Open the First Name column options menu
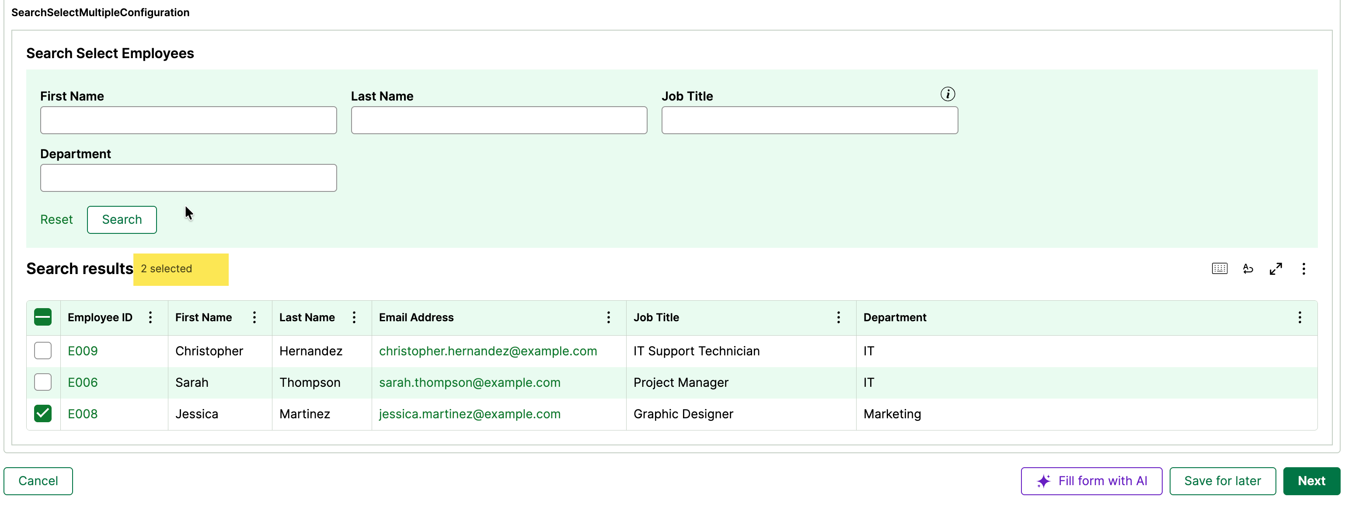The width and height of the screenshot is (1352, 507). tap(254, 318)
